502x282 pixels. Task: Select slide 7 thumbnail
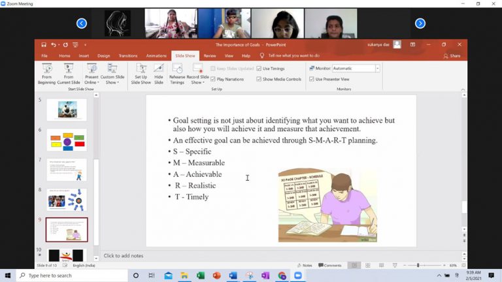(x=67, y=170)
